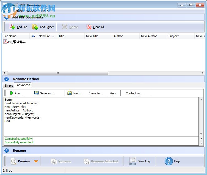207x175 pixels.
Task: Click the Rename AB icon
Action: click(x=54, y=162)
